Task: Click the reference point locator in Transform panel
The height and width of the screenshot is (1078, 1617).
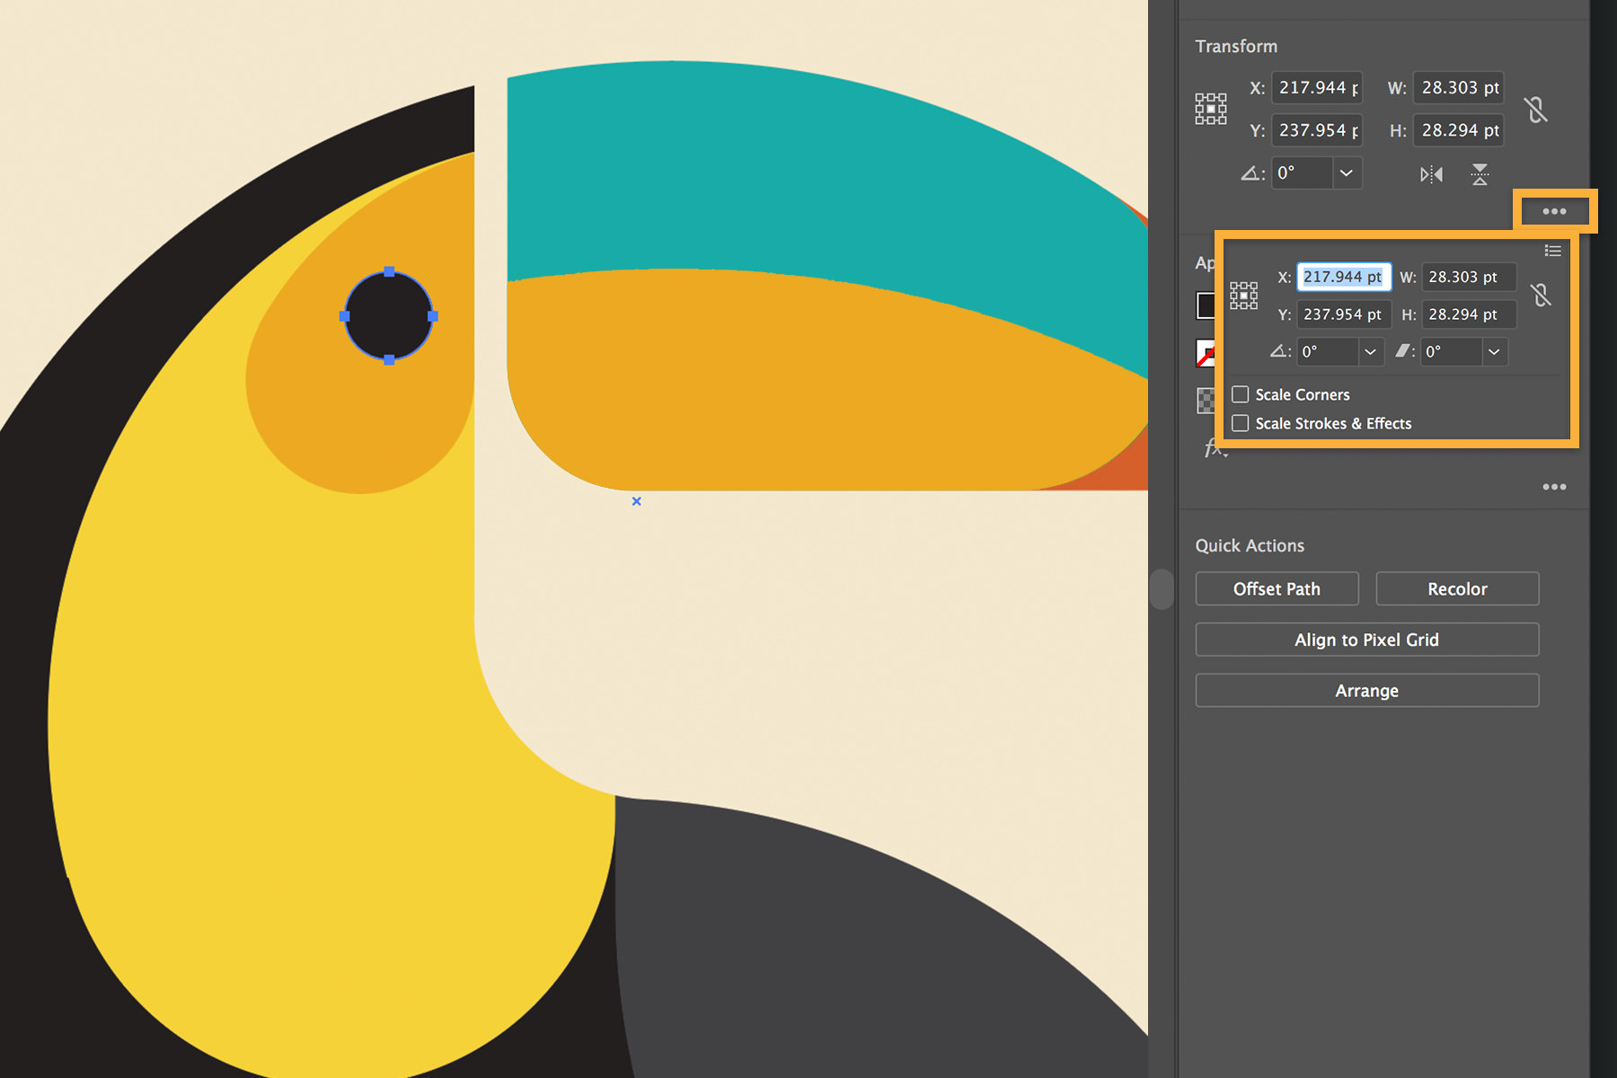Action: point(1211,109)
